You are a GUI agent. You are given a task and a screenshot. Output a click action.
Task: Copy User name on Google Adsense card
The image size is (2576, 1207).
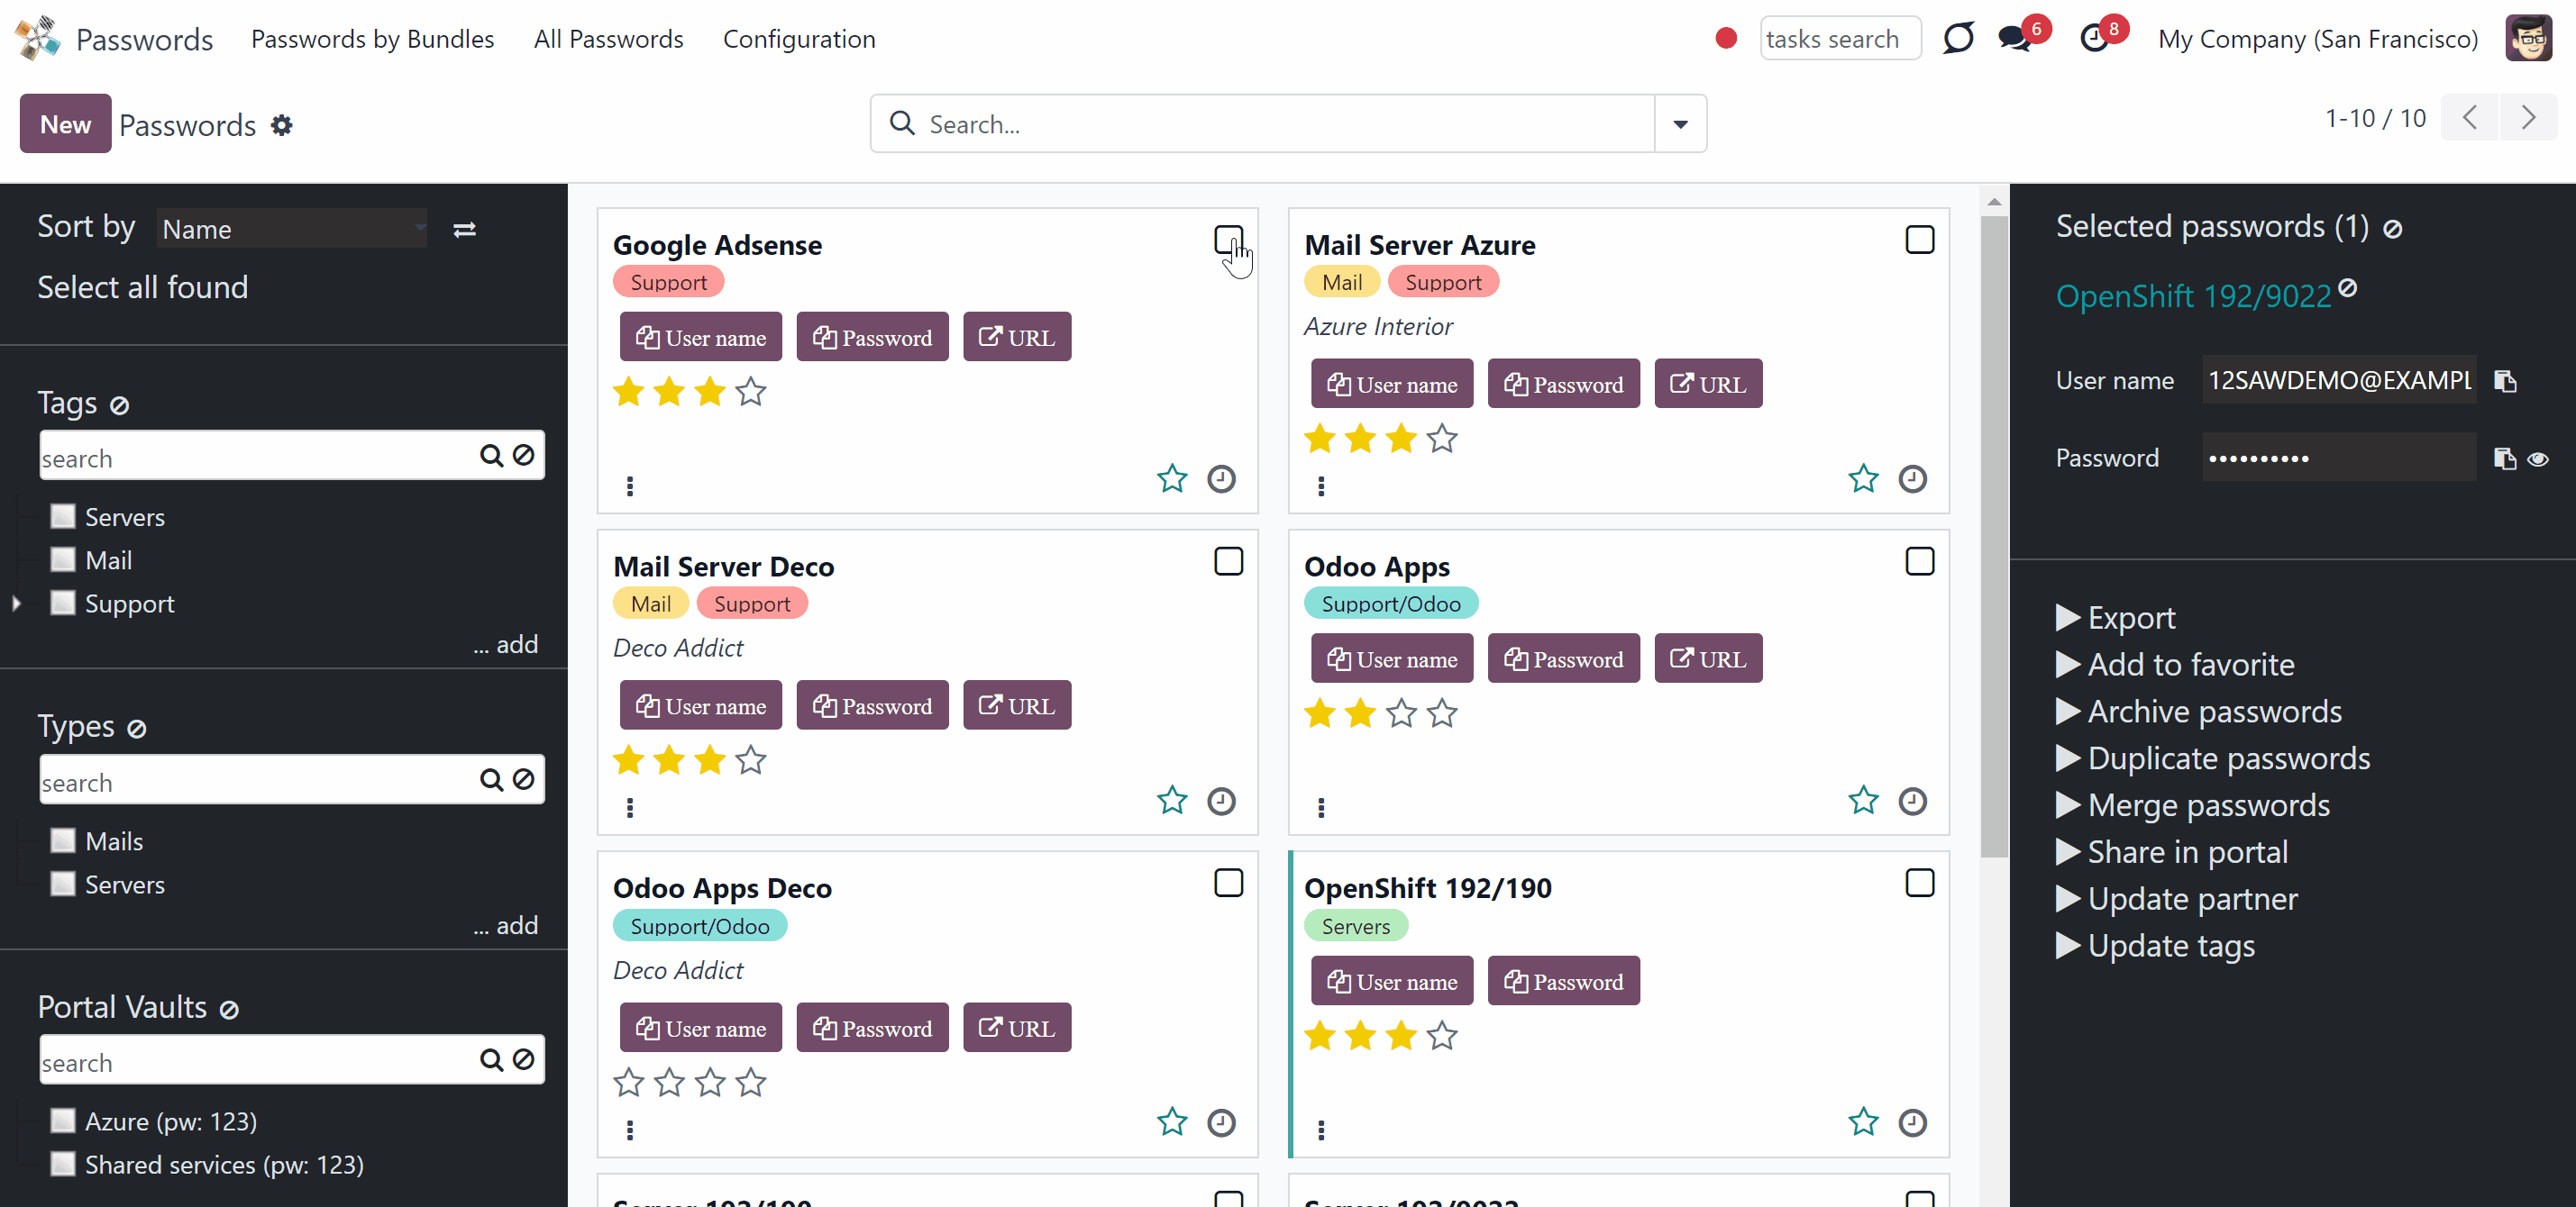[701, 337]
